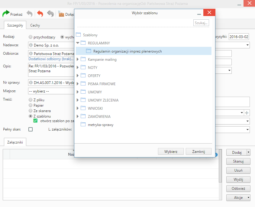Viewport: 255px width, 207px height.
Task: Uncheck otwórz szablon po zapisie checkbox
Action: [35, 121]
